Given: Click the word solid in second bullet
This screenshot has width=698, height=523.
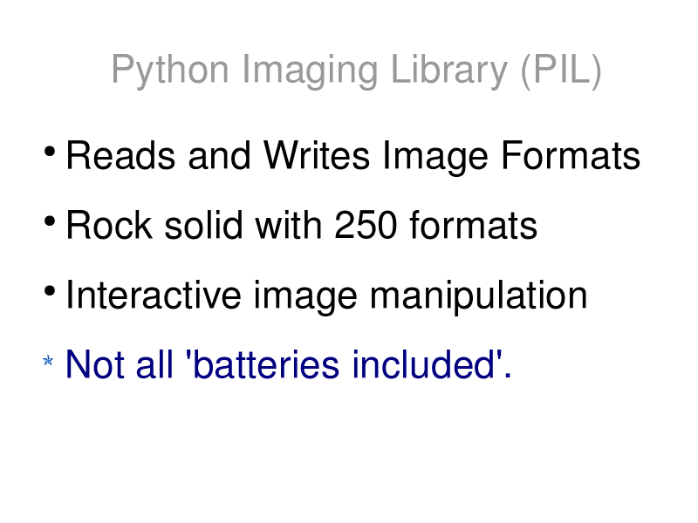Looking at the screenshot, I should pos(204,226).
